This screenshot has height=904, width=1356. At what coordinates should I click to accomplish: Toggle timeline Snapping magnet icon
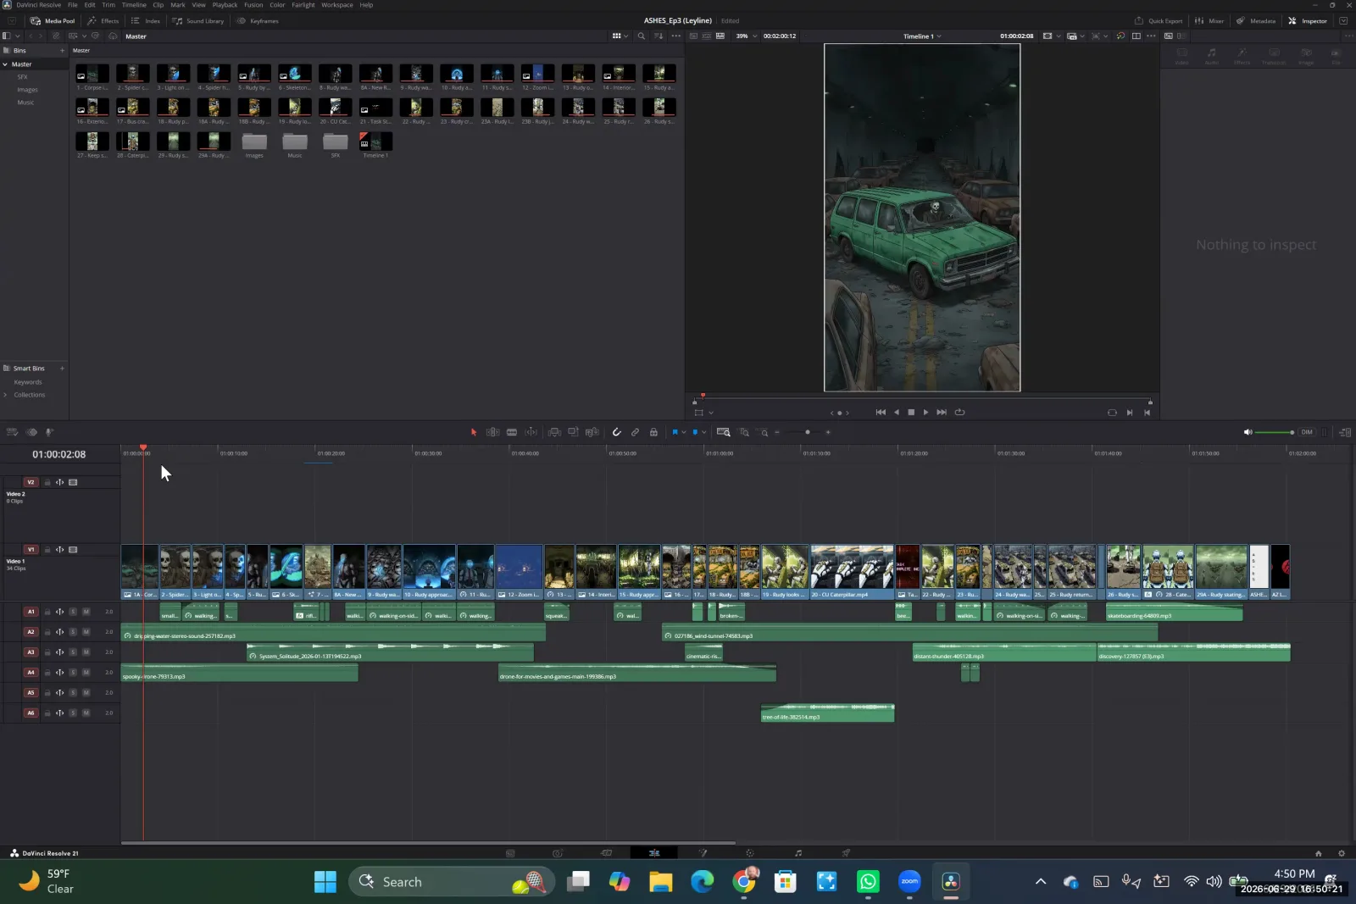click(x=617, y=432)
